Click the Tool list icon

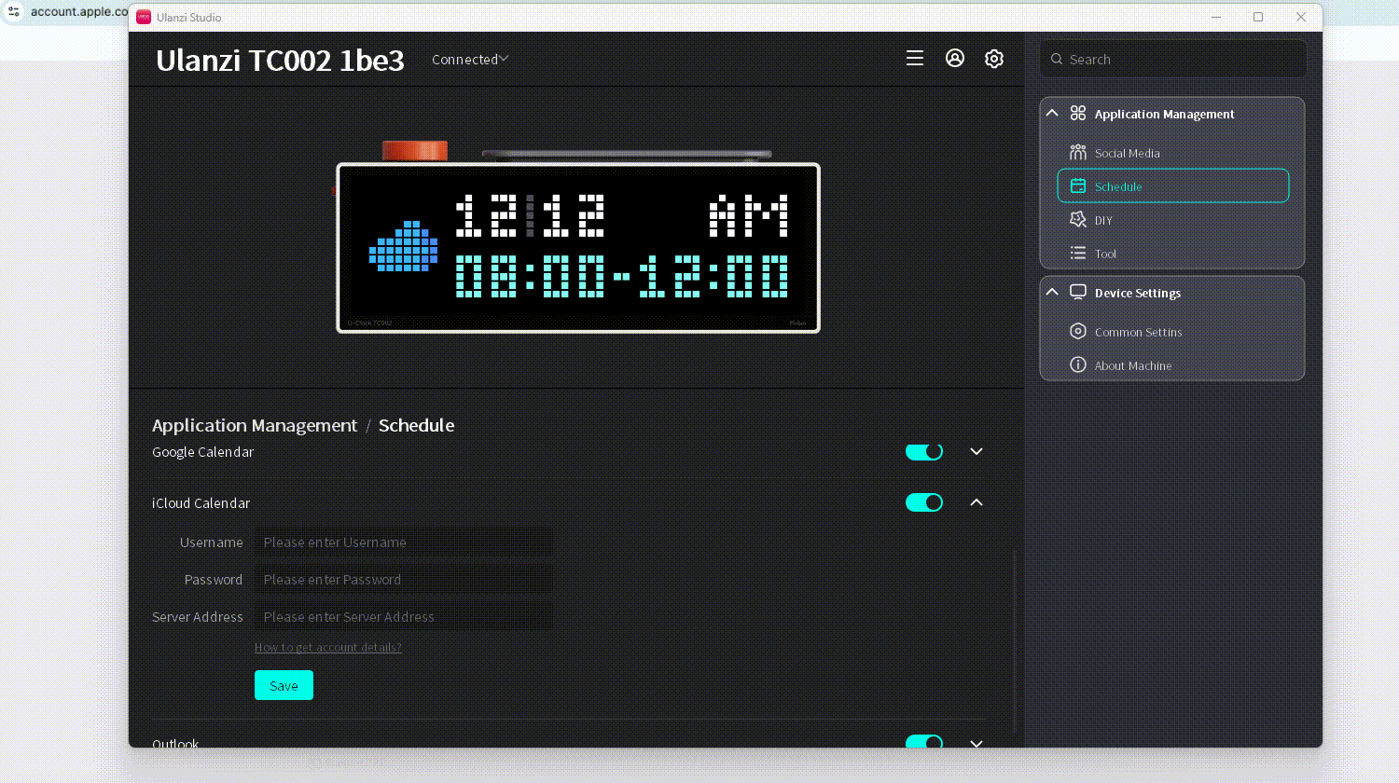[x=1078, y=253]
